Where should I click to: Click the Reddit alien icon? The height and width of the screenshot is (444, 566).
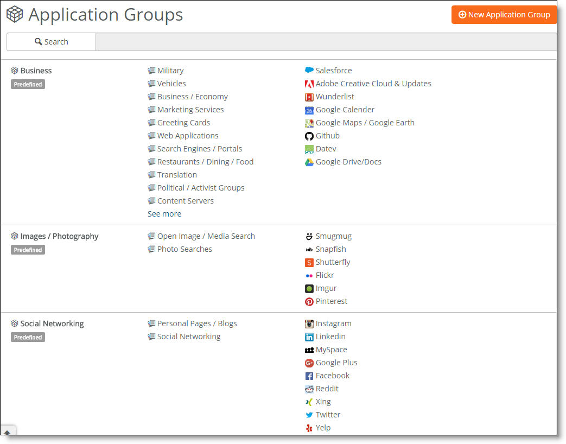pyautogui.click(x=309, y=389)
